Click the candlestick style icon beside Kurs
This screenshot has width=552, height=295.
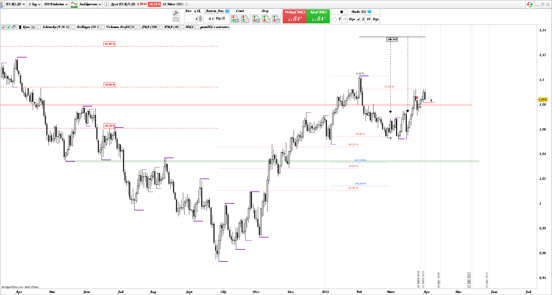pyautogui.click(x=20, y=27)
